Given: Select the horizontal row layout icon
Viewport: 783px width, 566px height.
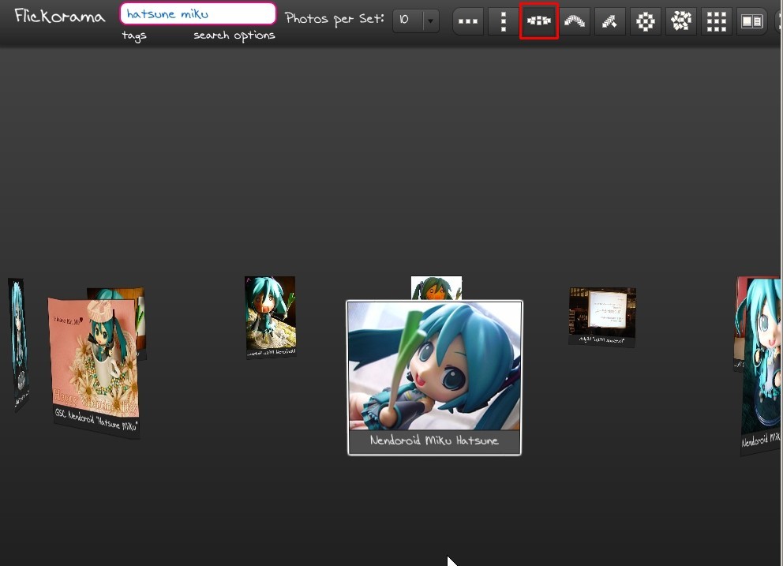Looking at the screenshot, I should (468, 21).
